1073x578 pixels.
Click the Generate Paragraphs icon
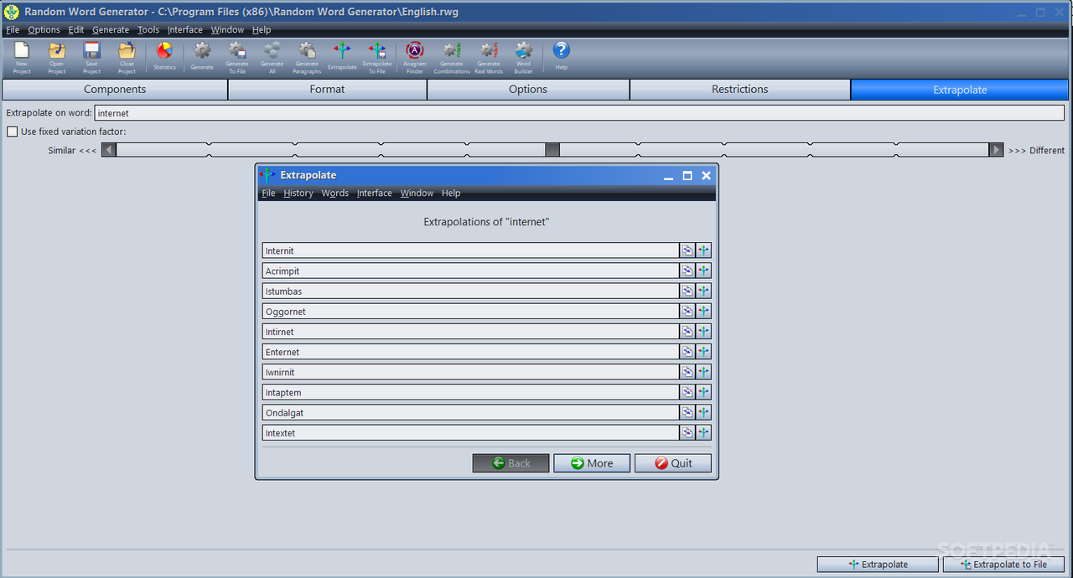tap(307, 57)
